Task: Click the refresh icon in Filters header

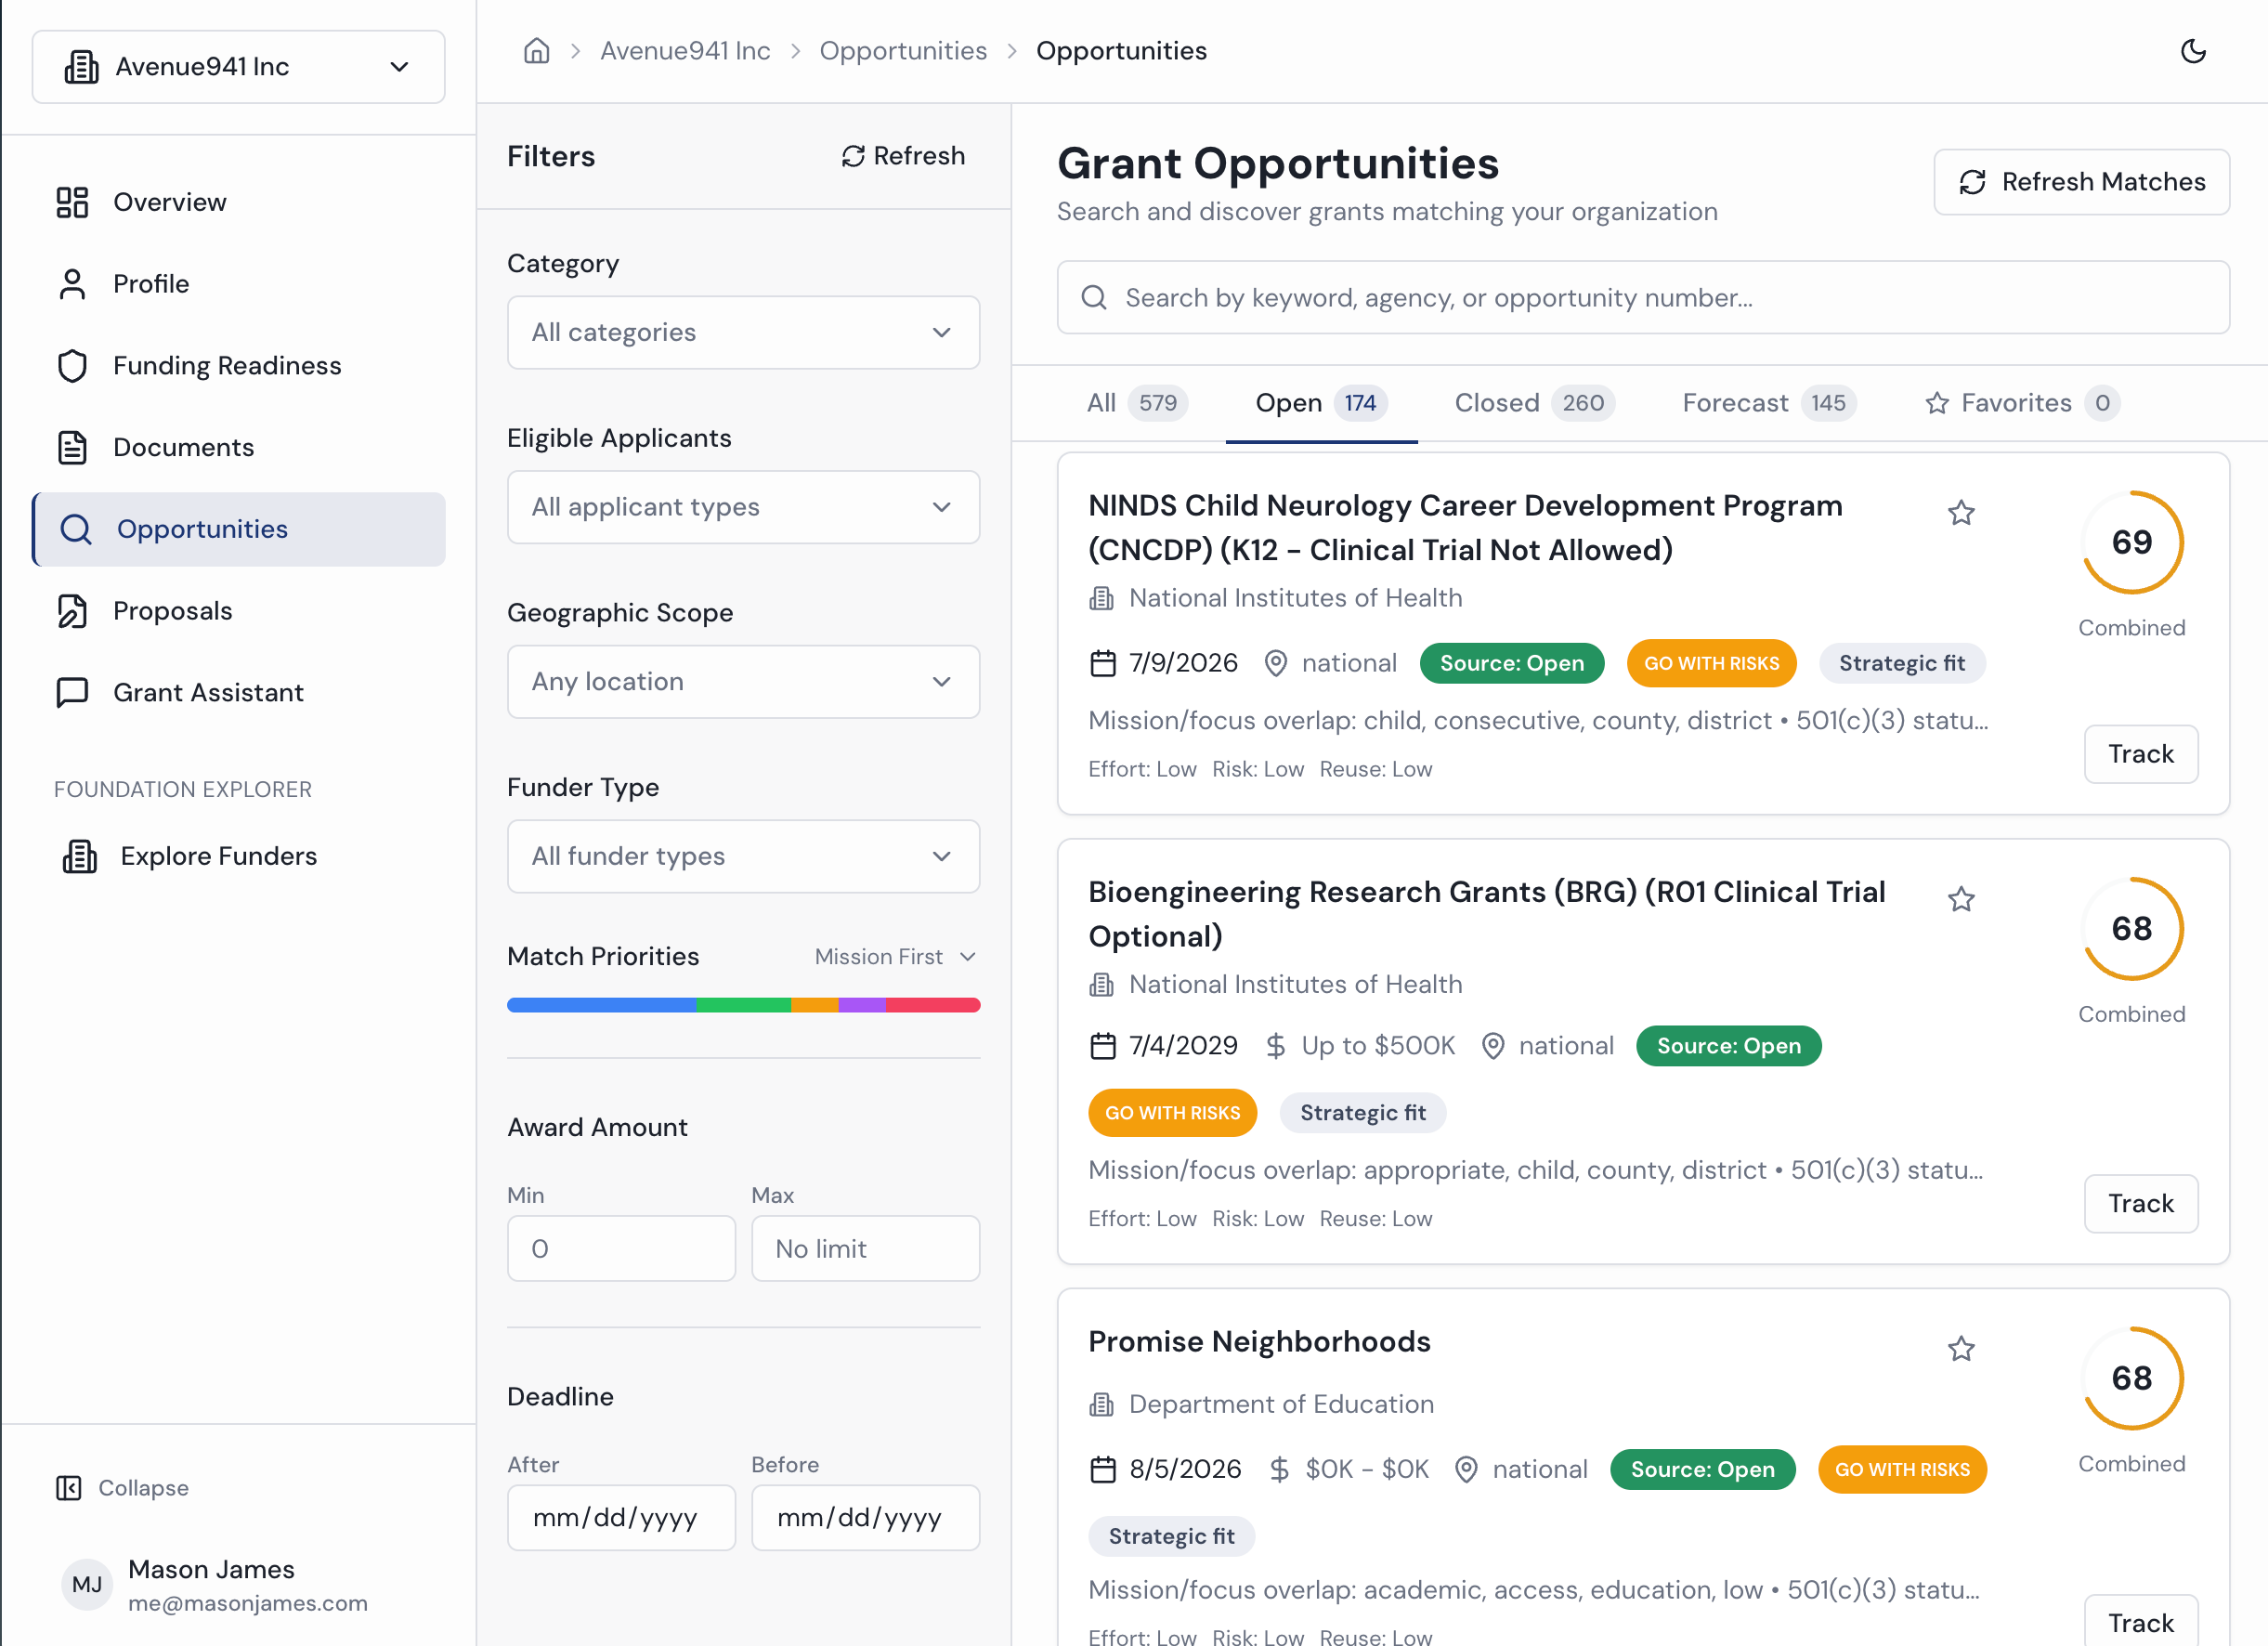Action: [x=853, y=156]
